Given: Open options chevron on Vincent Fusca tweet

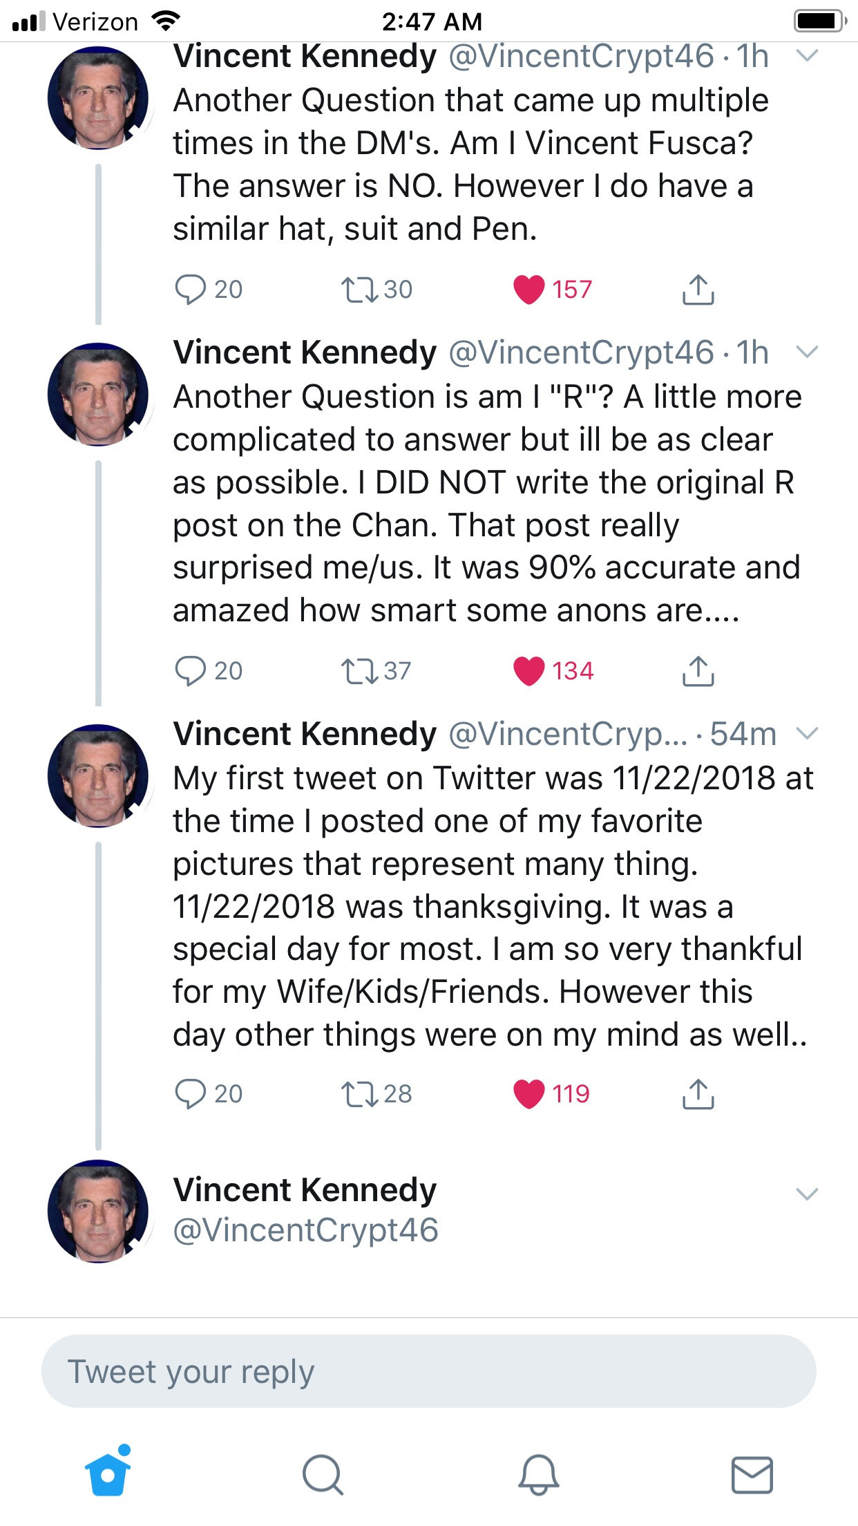Looking at the screenshot, I should (807, 55).
